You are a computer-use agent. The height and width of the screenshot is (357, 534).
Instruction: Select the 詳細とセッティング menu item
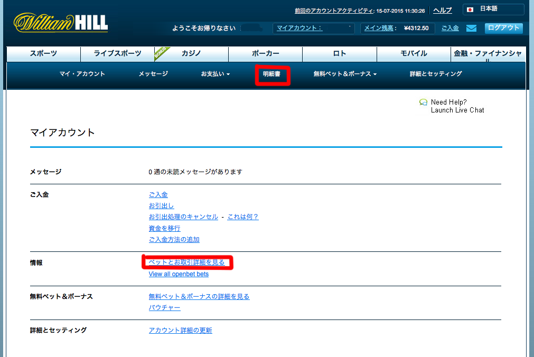435,74
